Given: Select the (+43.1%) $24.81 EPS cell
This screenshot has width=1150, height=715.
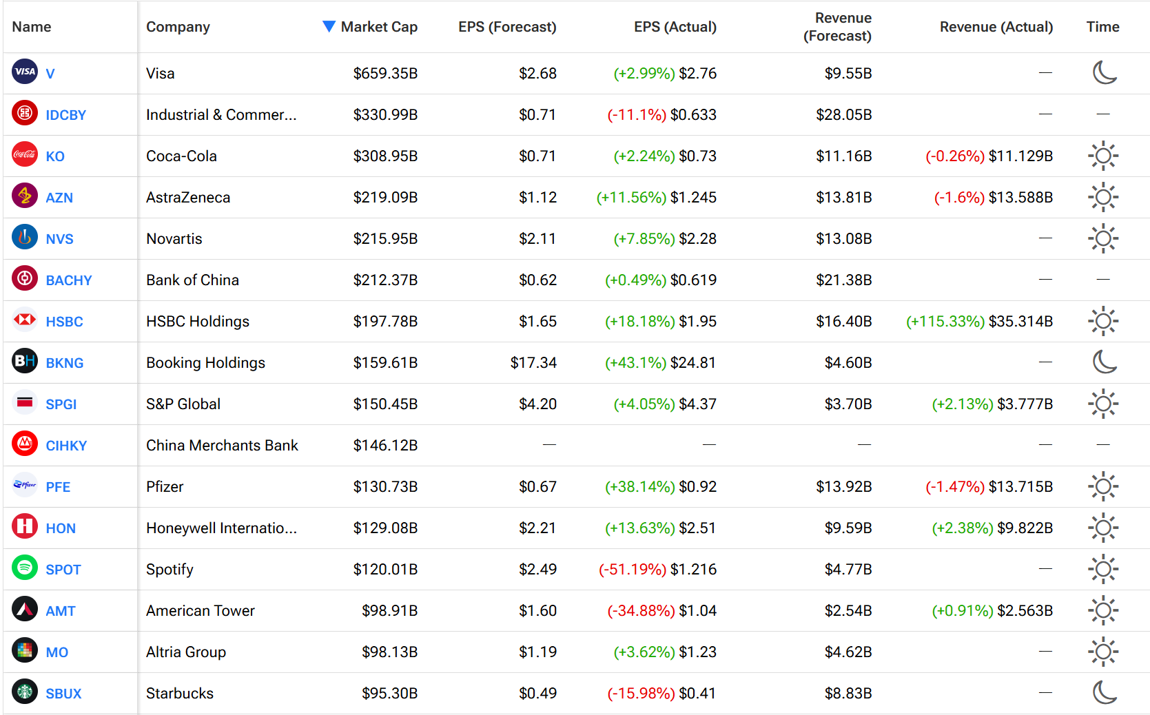Looking at the screenshot, I should (x=660, y=362).
